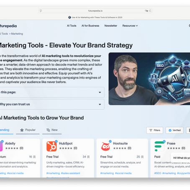The height and width of the screenshot is (190, 190).
Task: Click the #marketing tag on Frase card
Action: pos(169,173)
